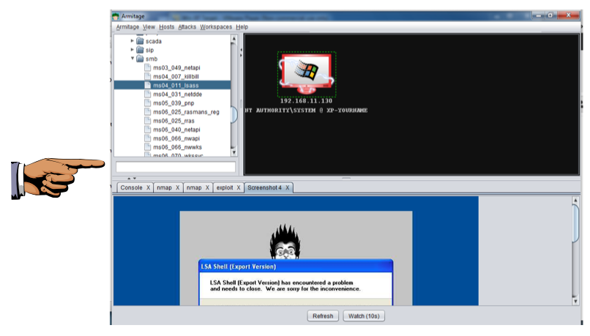This screenshot has height=336, width=590.
Task: Click the sip folder icon
Action: (140, 50)
